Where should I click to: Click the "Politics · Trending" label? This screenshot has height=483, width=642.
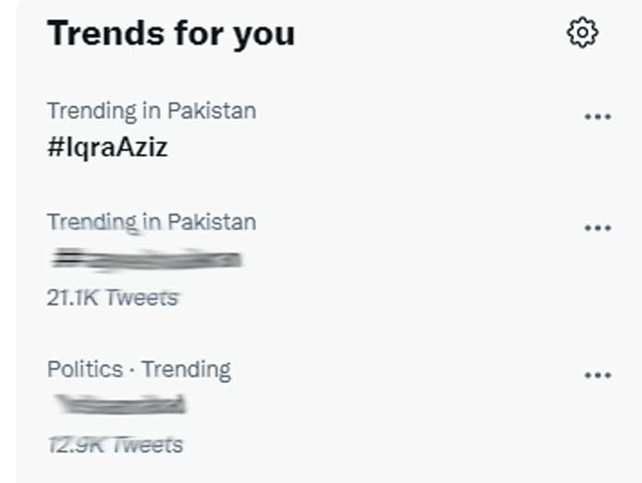point(138,369)
